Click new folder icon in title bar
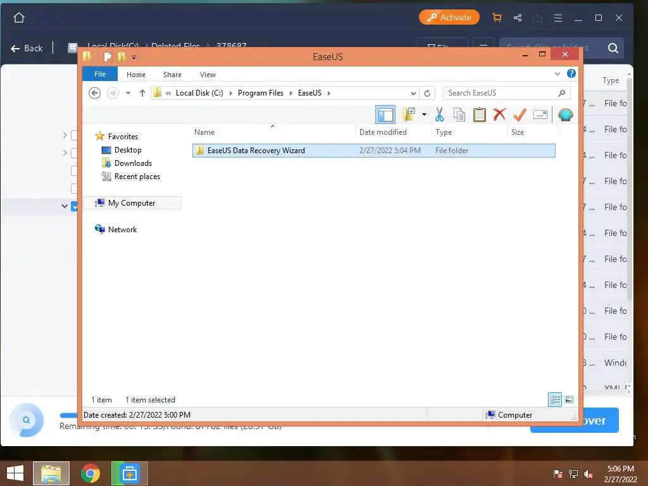The width and height of the screenshot is (648, 486). 121,56
